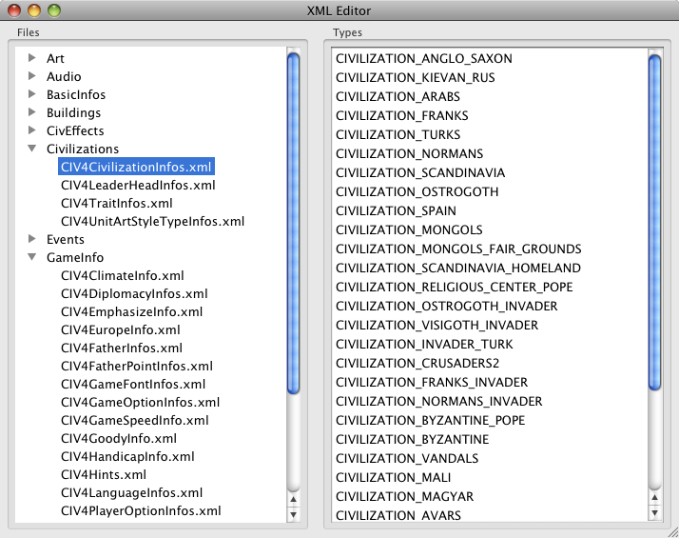
Task: Open CIV4GameFontInfos.xml
Action: point(133,384)
